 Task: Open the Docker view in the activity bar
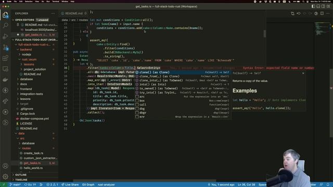pos(5,79)
